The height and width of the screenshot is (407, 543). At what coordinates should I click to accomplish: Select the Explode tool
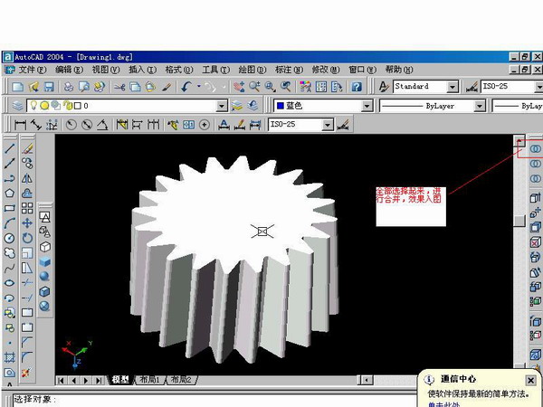pyautogui.click(x=27, y=373)
